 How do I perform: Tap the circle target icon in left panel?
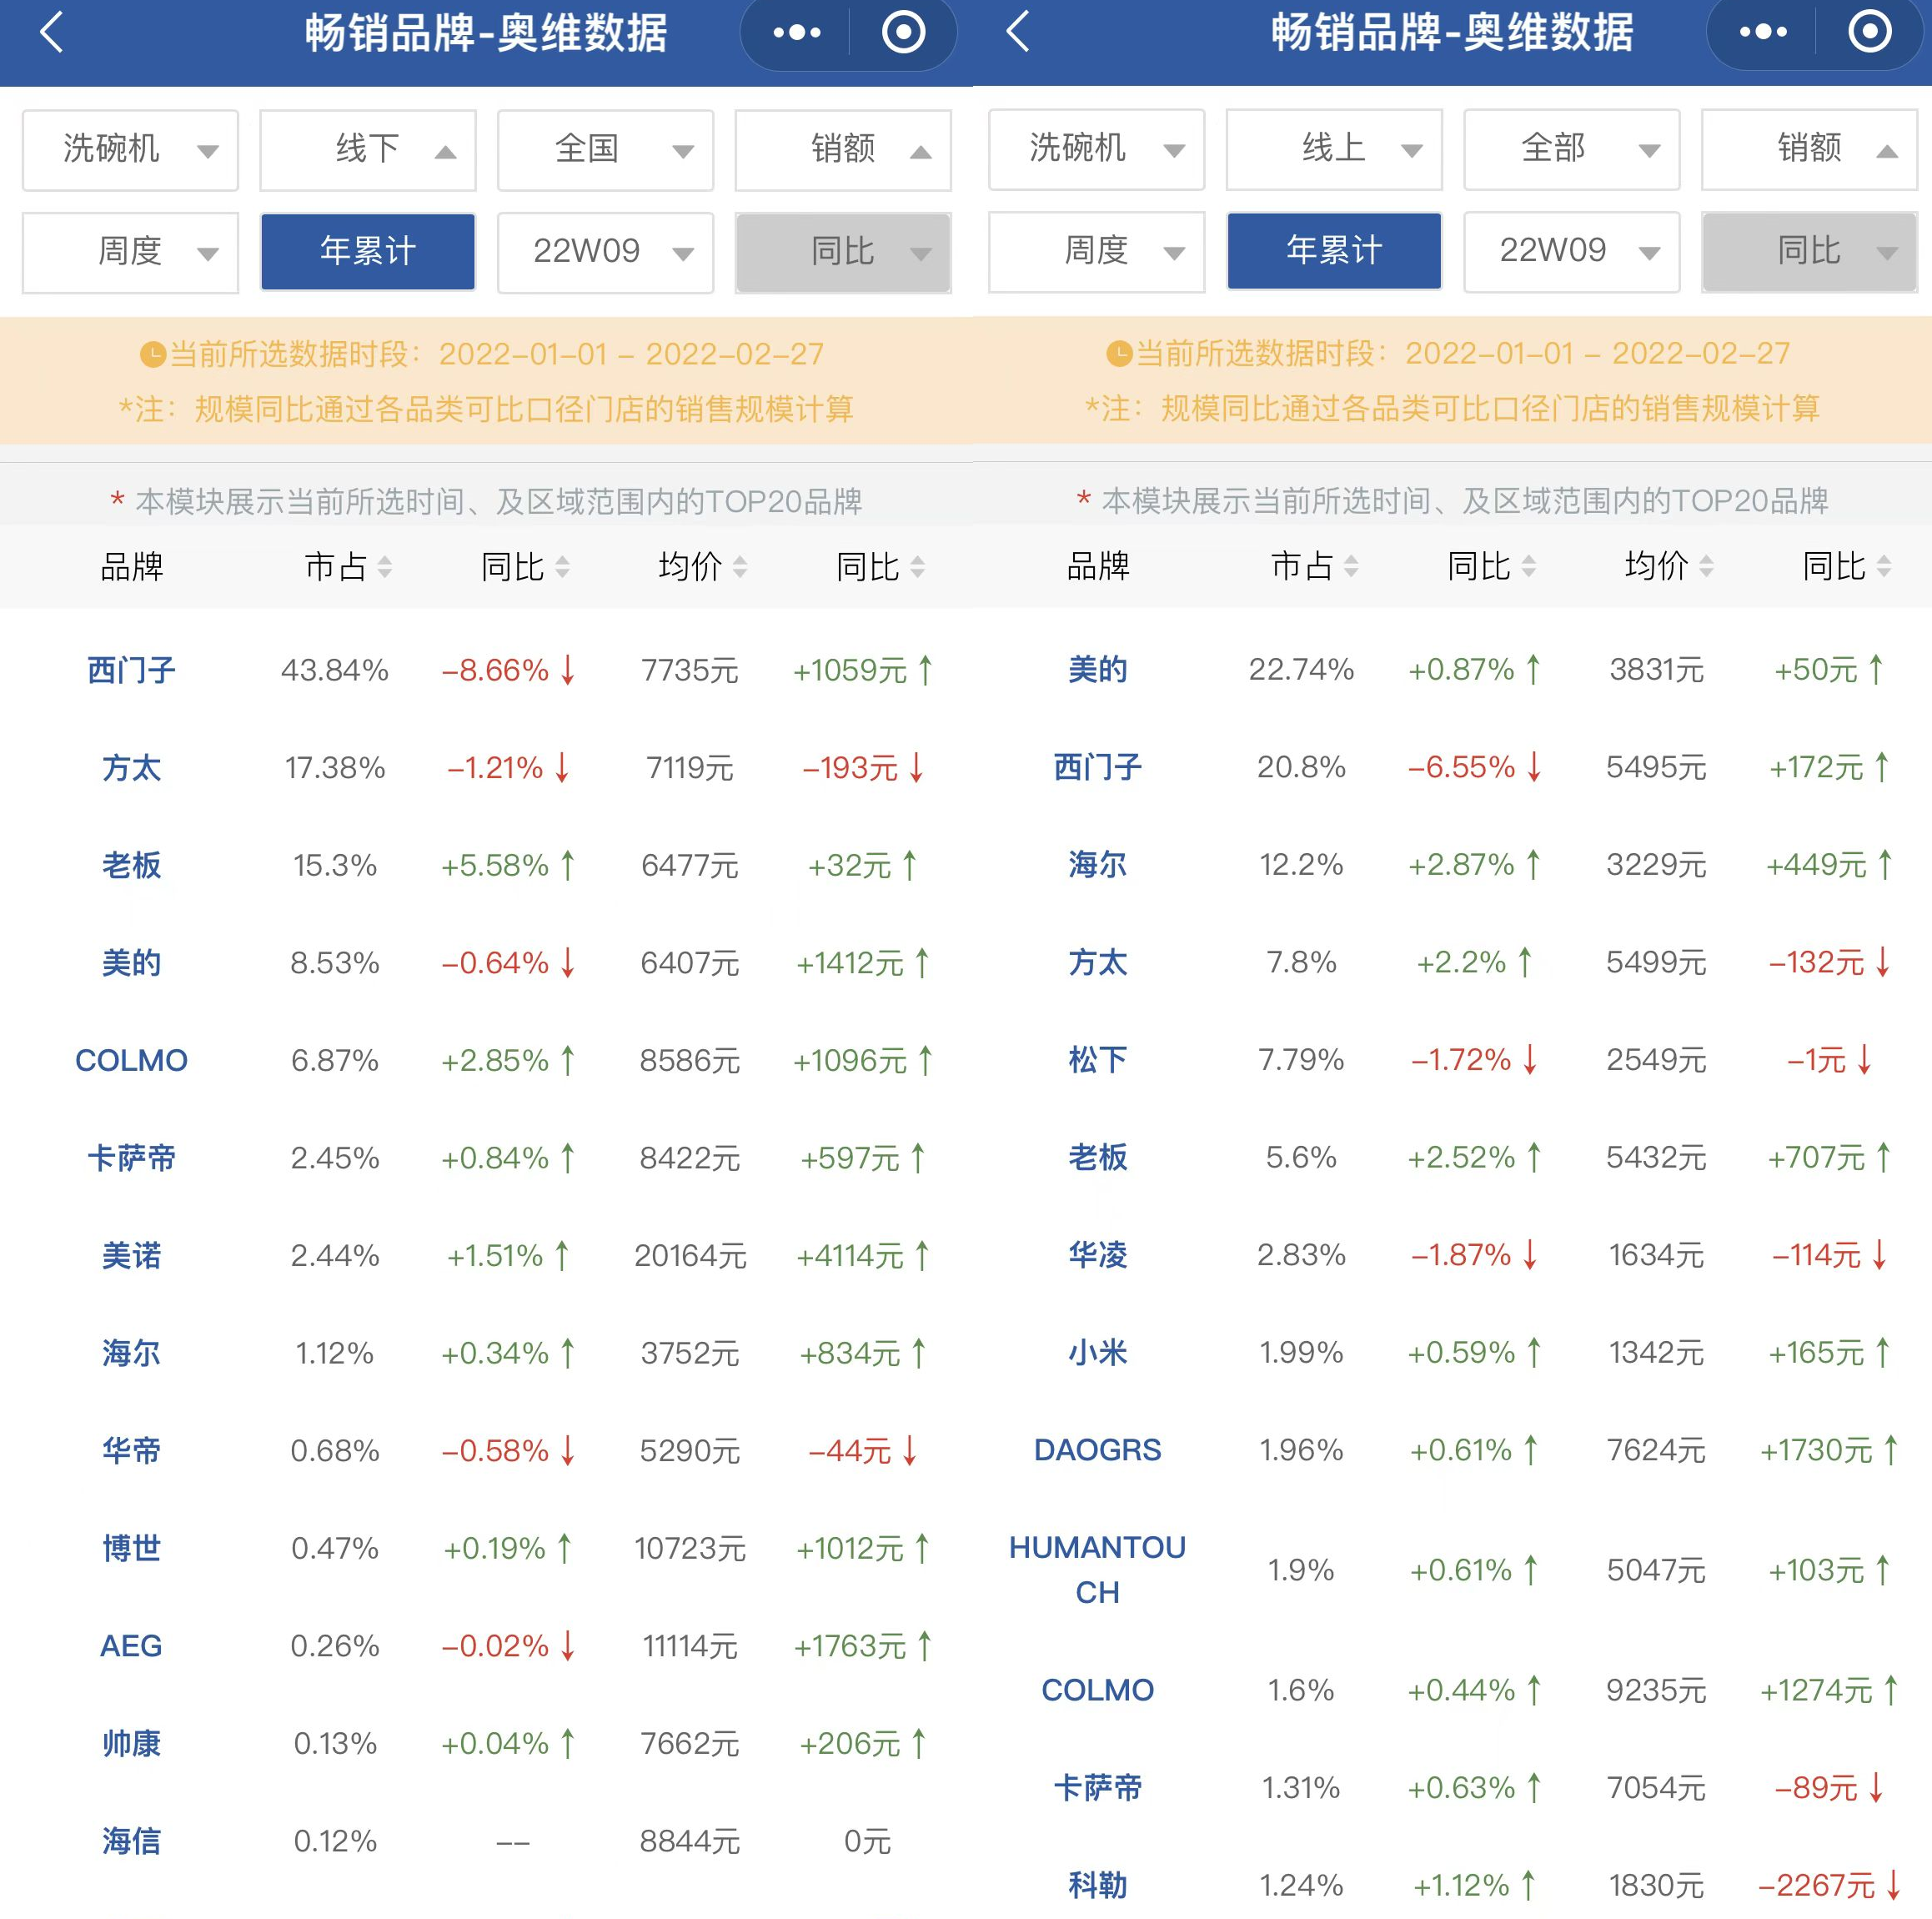(x=903, y=33)
